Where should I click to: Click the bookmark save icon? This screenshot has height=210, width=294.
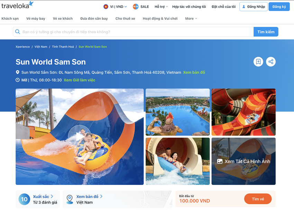[x=258, y=62]
